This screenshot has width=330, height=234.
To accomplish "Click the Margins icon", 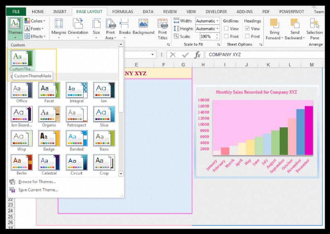I will pos(59,23).
